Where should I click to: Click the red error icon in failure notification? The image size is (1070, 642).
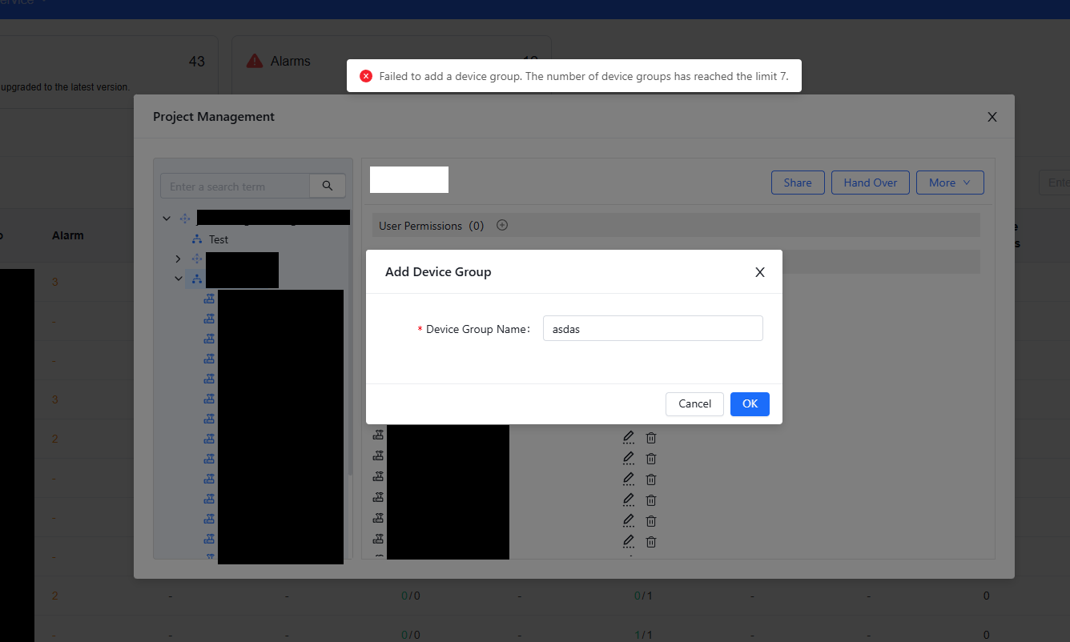click(x=366, y=76)
